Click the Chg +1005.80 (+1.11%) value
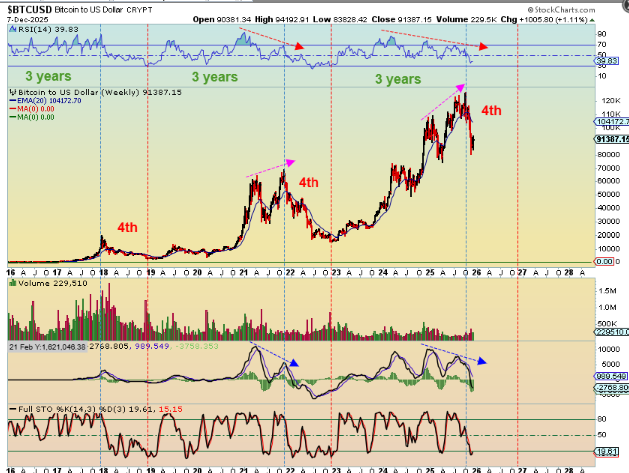 tap(544, 19)
